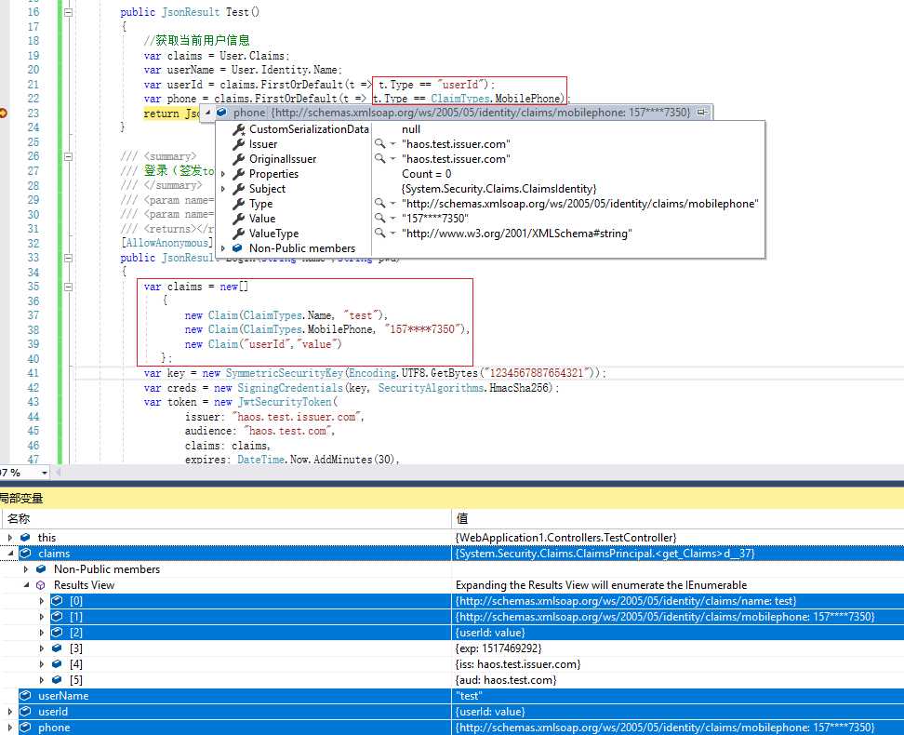Expand result item [3]
Image resolution: width=904 pixels, height=735 pixels.
point(42,648)
